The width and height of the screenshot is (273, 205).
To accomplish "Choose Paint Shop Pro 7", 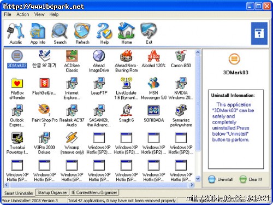I will [x=44, y=116].
